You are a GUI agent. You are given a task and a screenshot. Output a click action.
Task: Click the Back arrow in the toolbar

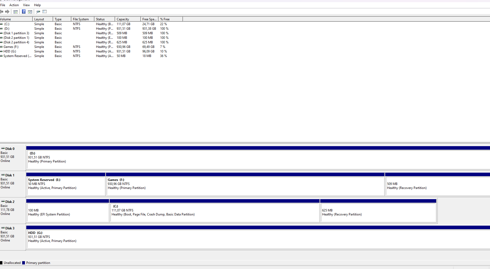[2, 12]
